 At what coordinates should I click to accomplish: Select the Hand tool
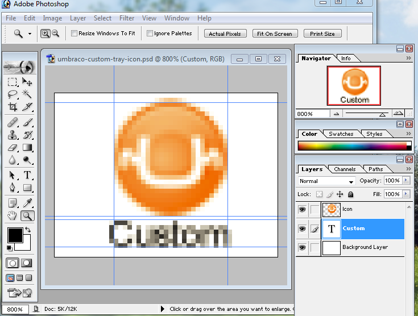[13, 215]
